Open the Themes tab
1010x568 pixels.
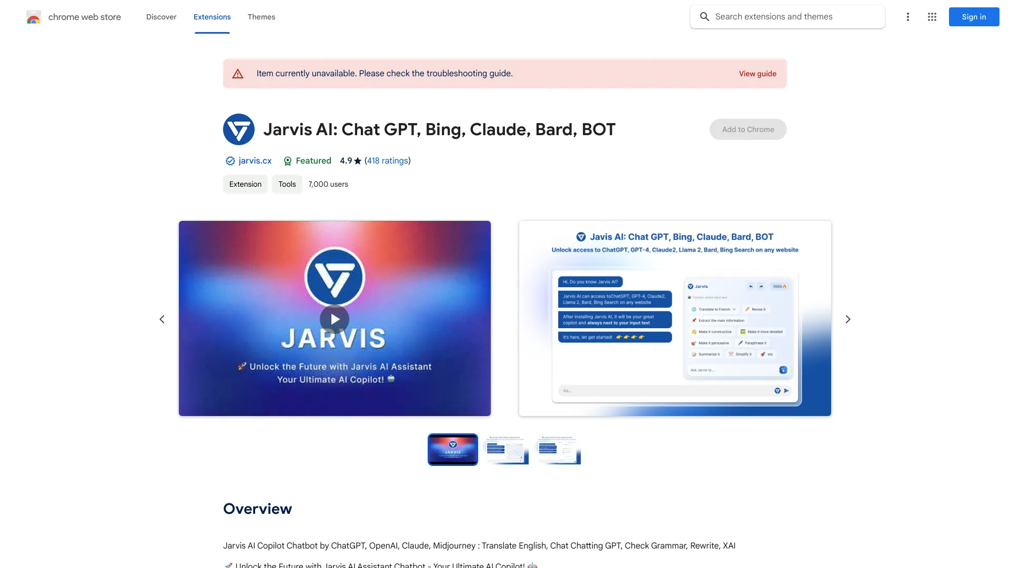pos(261,17)
